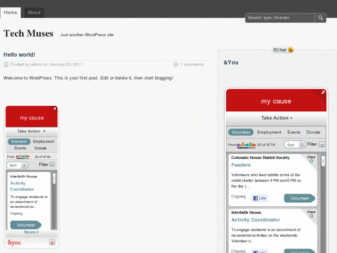337x253 pixels.
Task: Open the 1 comments link
Action: [x=192, y=65]
